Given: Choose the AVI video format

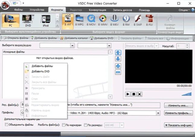Looking at the screenshot, I should tap(68, 21).
